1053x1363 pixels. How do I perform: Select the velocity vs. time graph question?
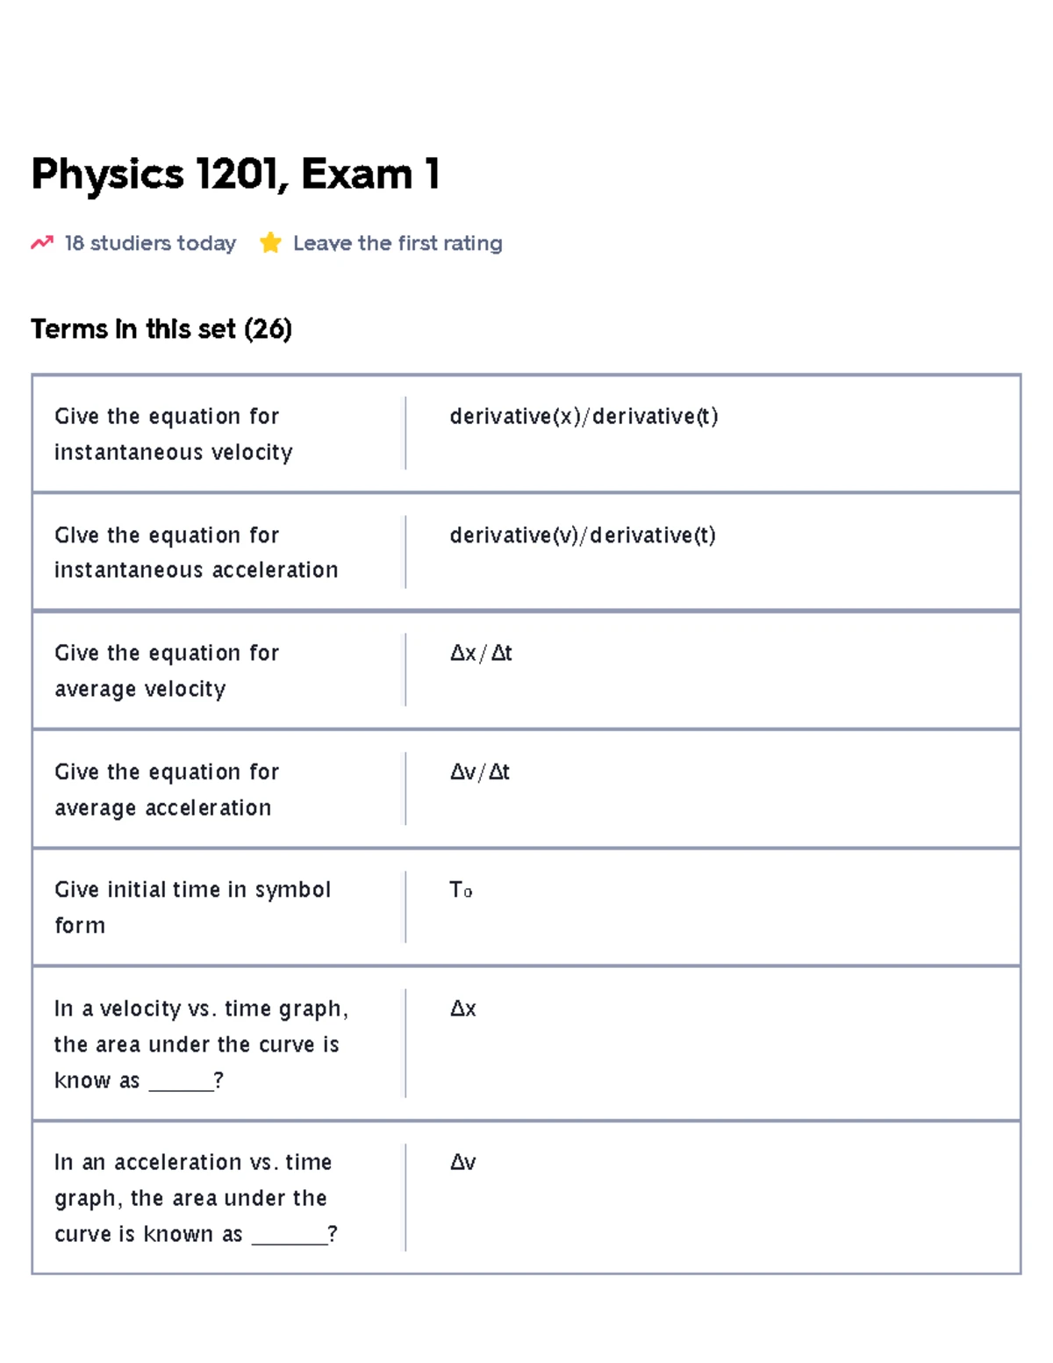[x=201, y=1044]
